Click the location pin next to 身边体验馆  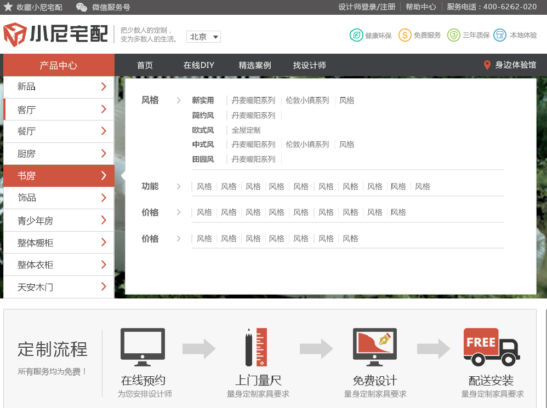coord(487,65)
